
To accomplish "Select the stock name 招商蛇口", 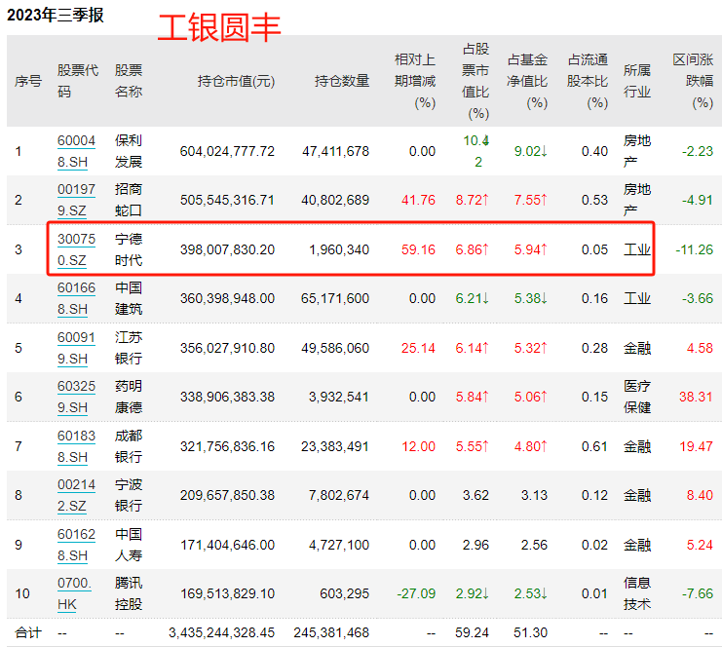I will click(129, 200).
